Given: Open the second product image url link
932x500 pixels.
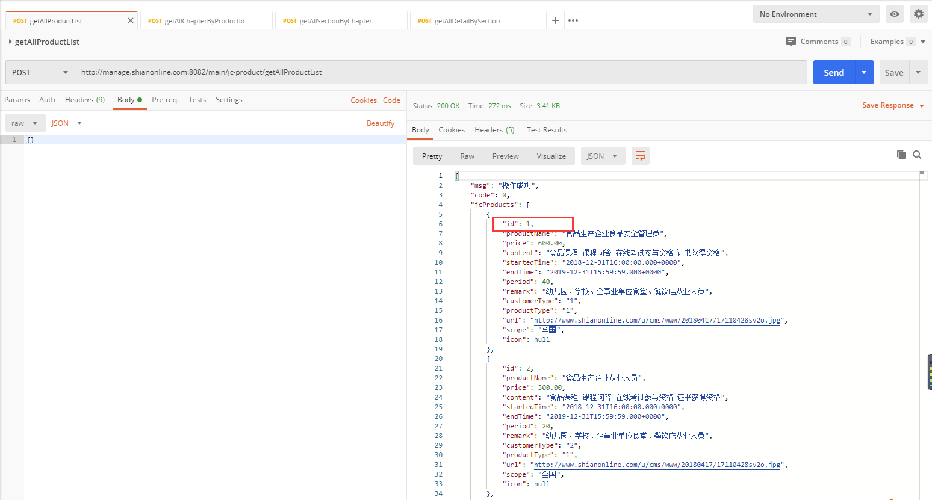Looking at the screenshot, I should coord(657,465).
